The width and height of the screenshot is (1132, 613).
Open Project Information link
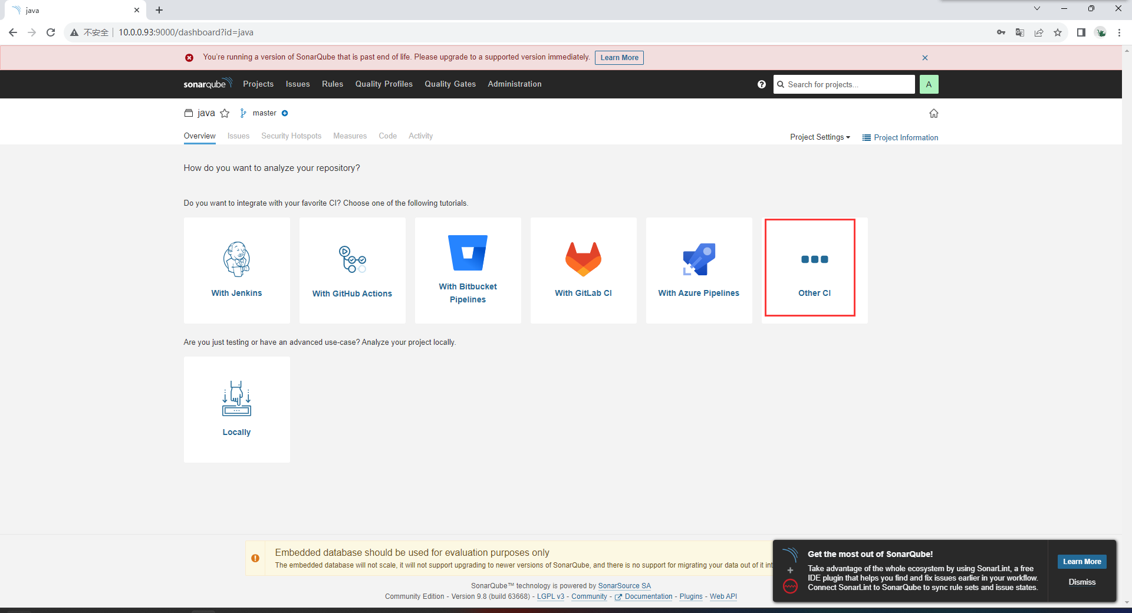900,137
